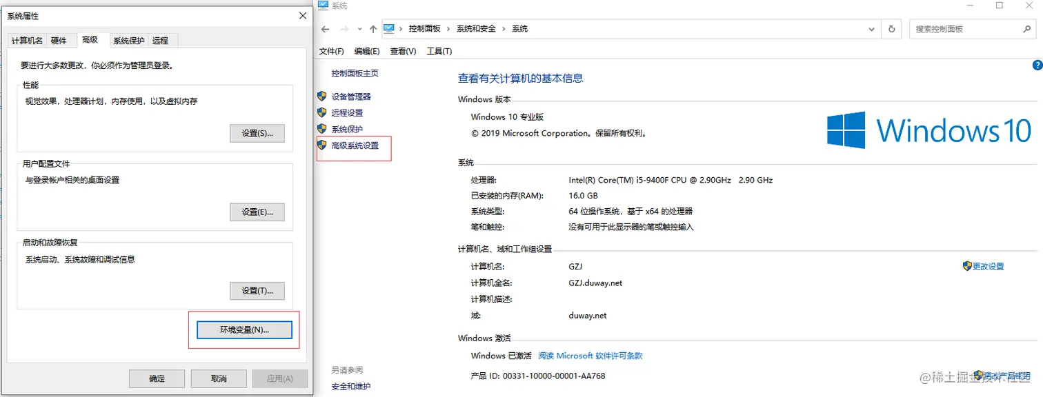Image resolution: width=1043 pixels, height=397 pixels.
Task: Close the 系统属性 dialog
Action: (303, 16)
